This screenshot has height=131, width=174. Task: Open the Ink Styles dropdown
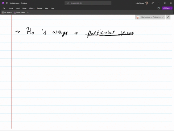pos(7,12)
